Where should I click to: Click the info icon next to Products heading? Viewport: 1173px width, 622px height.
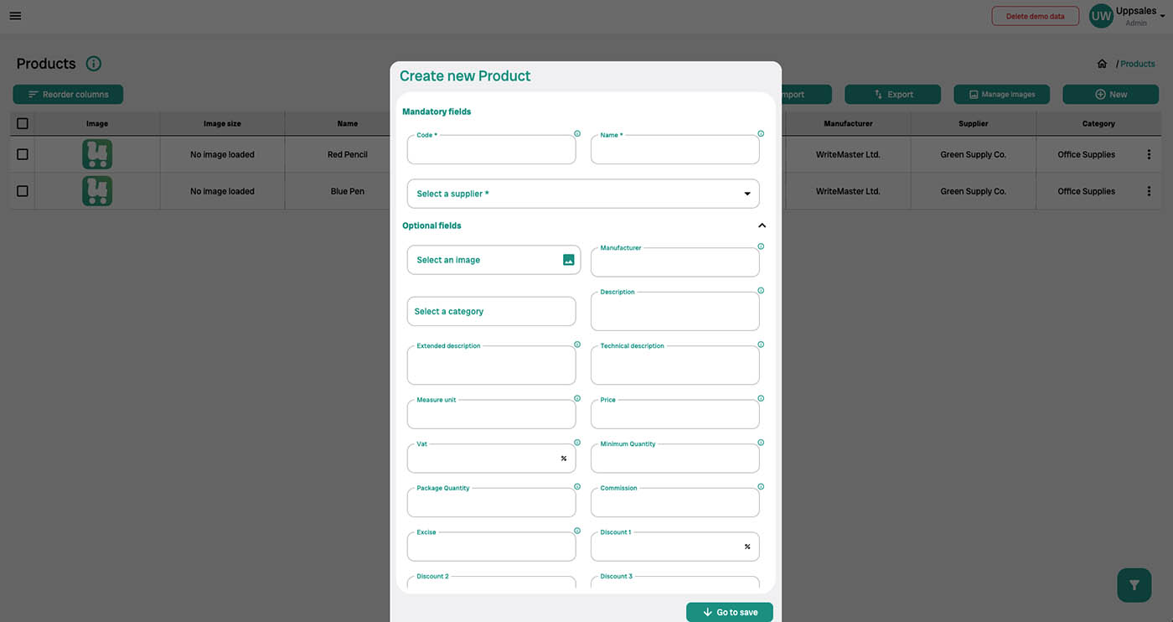pyautogui.click(x=93, y=63)
